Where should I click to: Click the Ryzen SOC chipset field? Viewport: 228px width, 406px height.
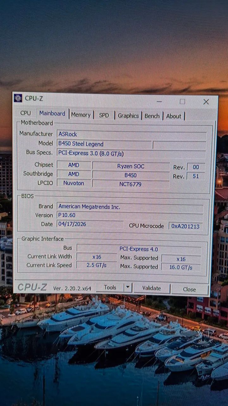pos(131,166)
